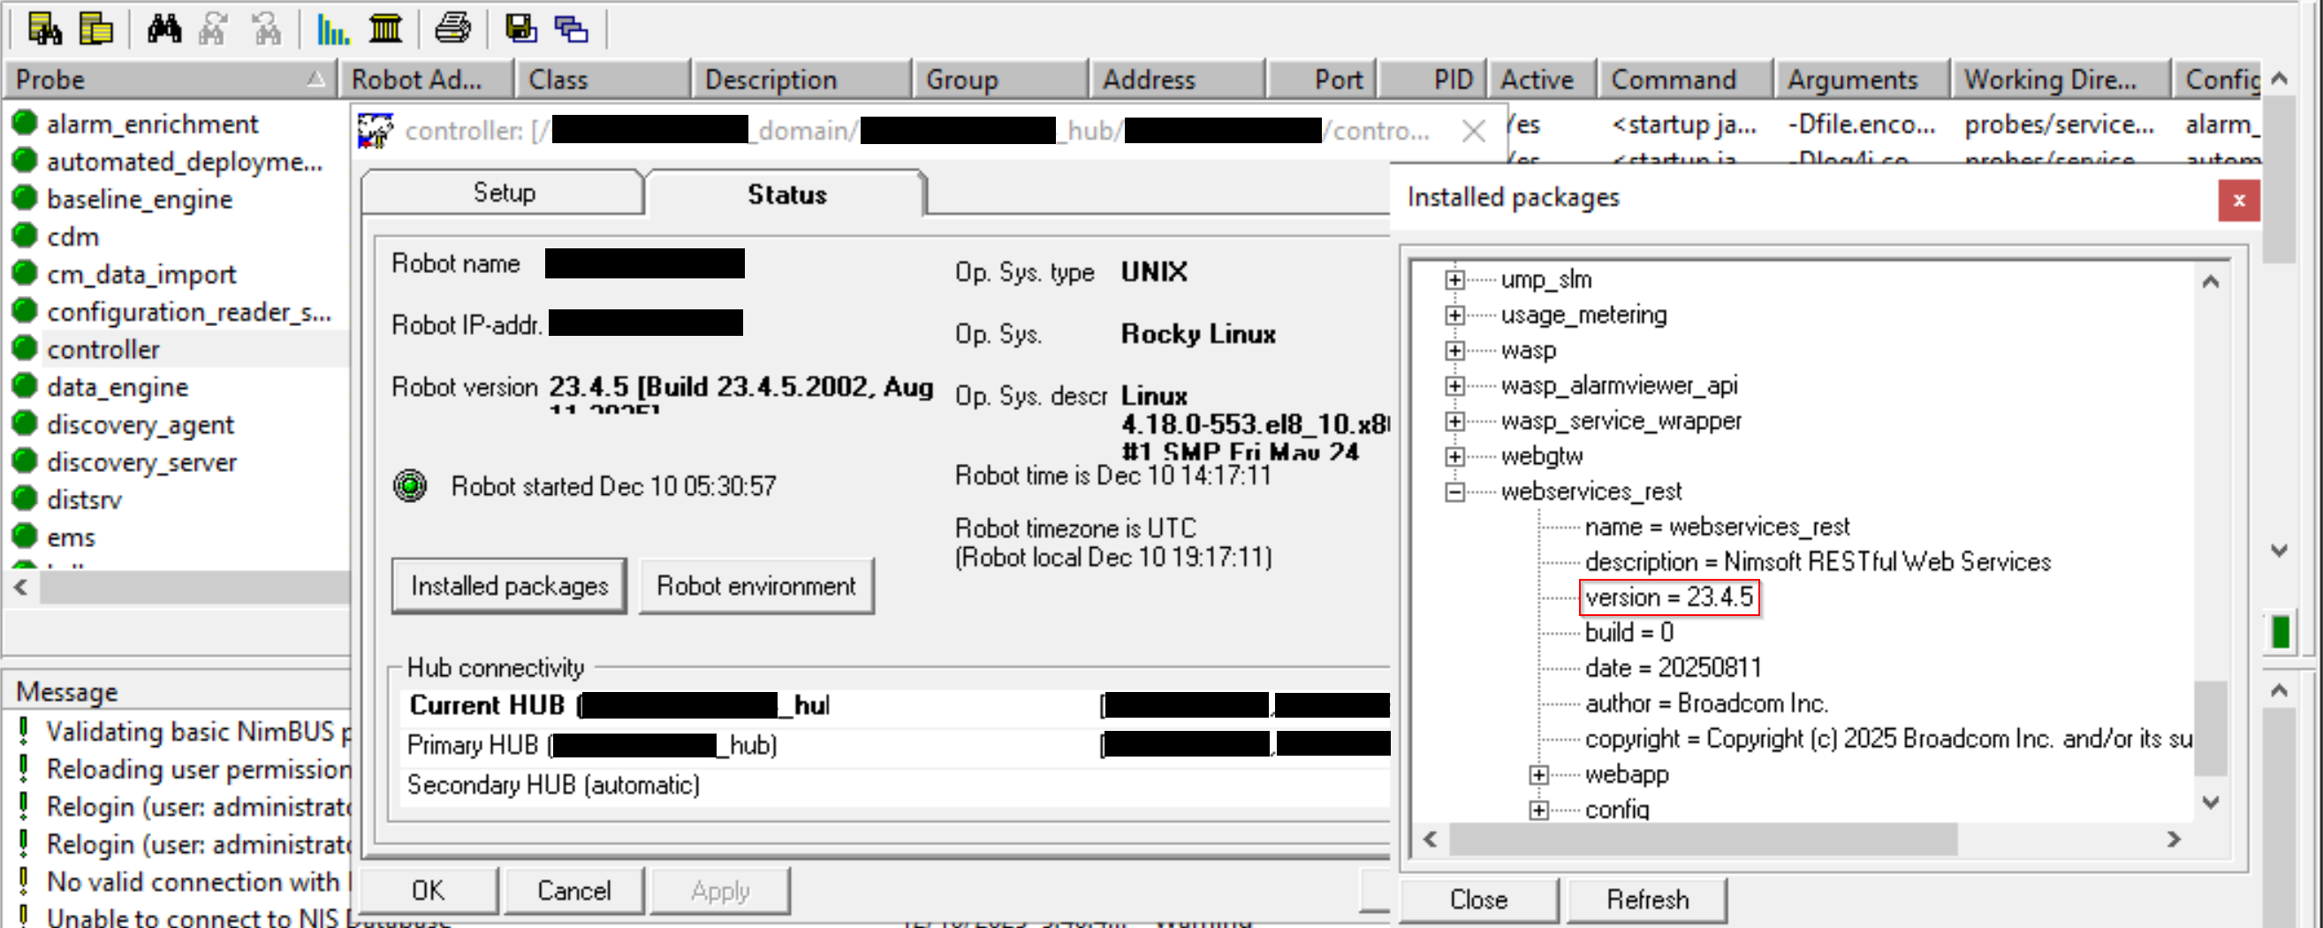Click the yellow pillared building toolbar icon
Viewport: 2323px width, 928px height.
coord(385,29)
